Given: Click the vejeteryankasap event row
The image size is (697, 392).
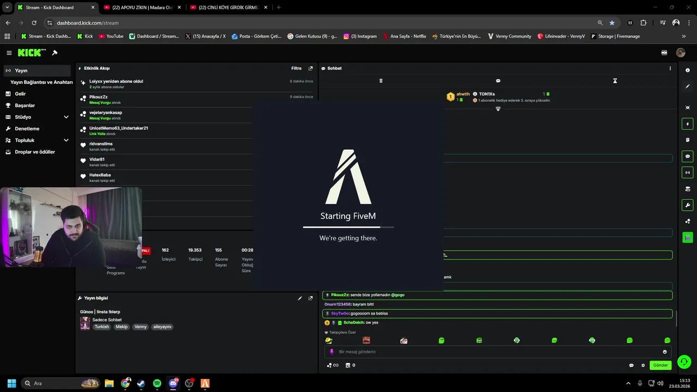Looking at the screenshot, I should 196,115.
